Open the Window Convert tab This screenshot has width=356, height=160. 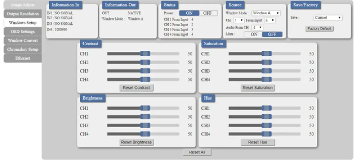[23, 40]
